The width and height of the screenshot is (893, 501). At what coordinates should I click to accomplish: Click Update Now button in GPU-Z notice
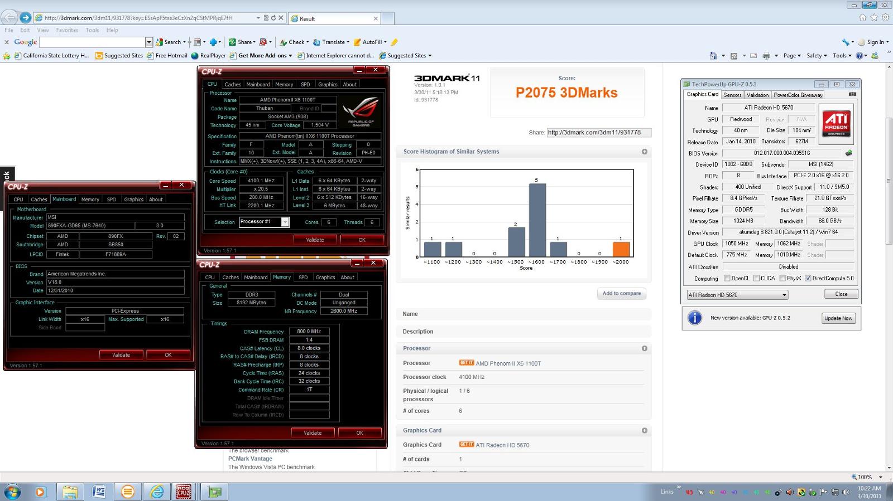pyautogui.click(x=838, y=318)
